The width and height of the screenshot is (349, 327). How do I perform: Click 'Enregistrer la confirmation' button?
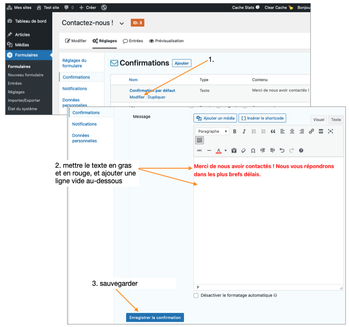click(x=155, y=318)
